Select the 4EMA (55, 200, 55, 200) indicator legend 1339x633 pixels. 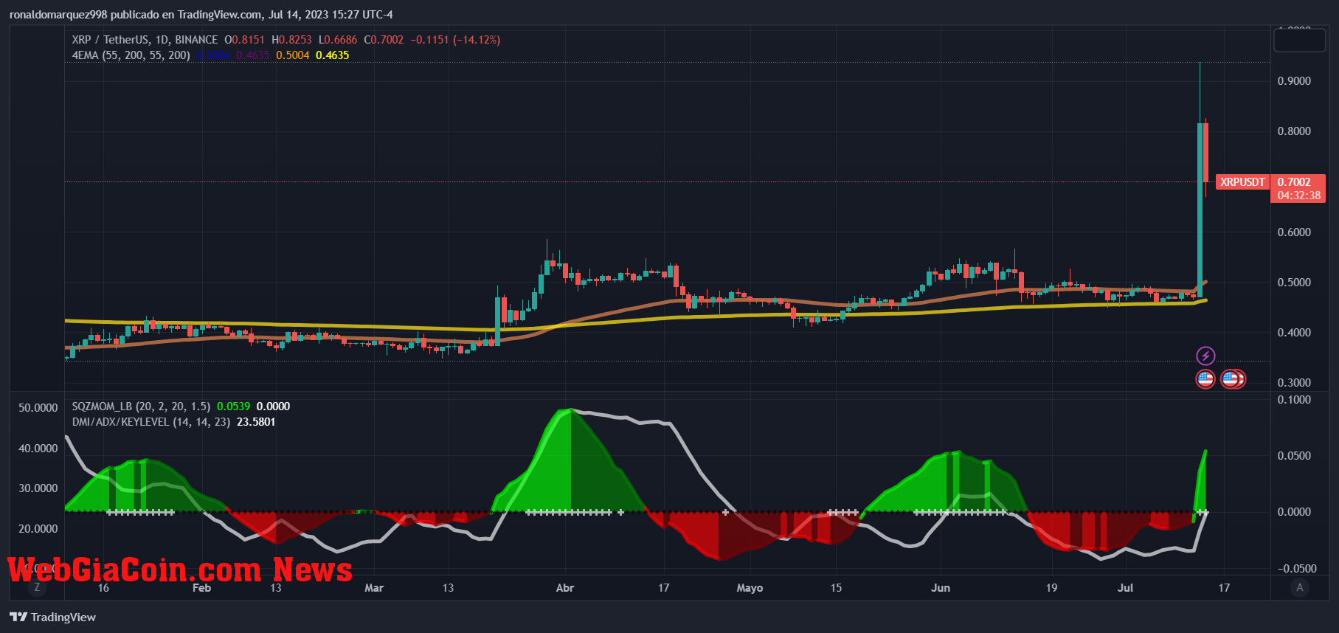pos(131,55)
